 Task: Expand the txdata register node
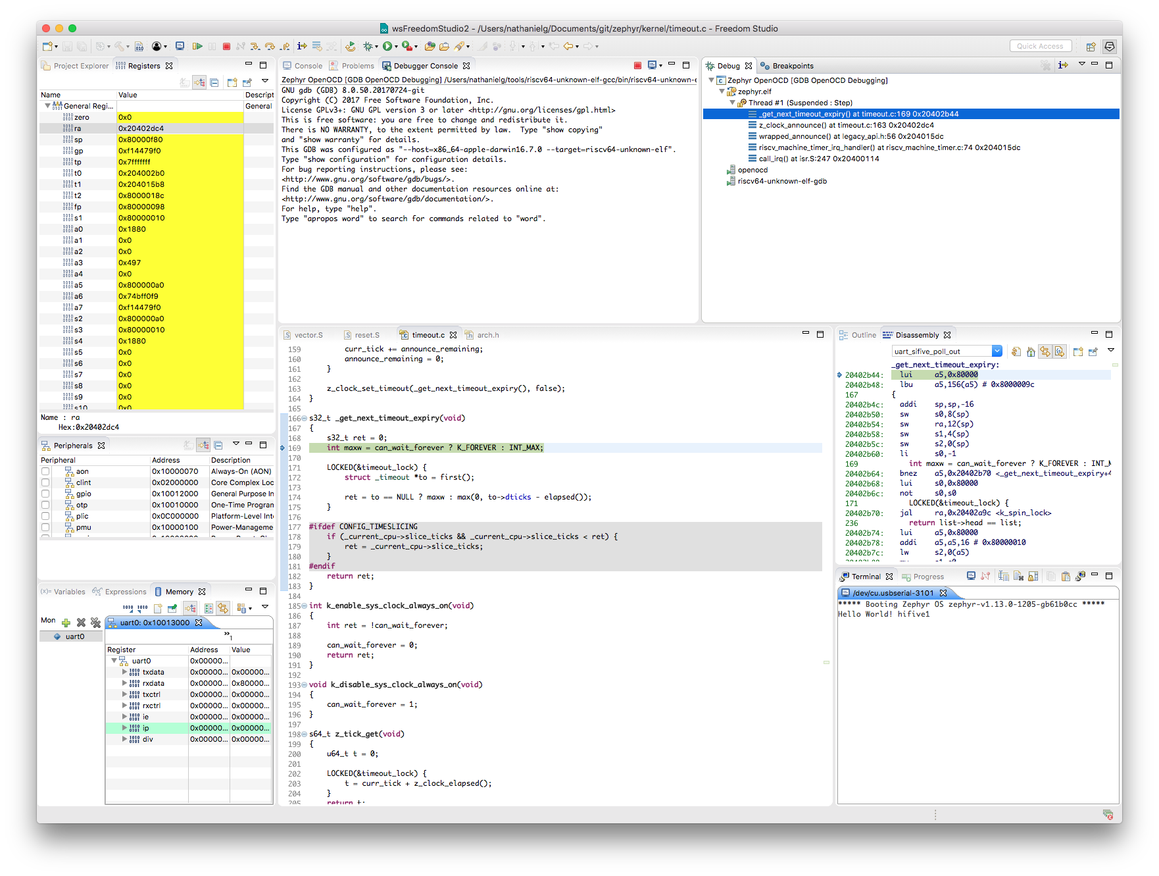click(124, 672)
